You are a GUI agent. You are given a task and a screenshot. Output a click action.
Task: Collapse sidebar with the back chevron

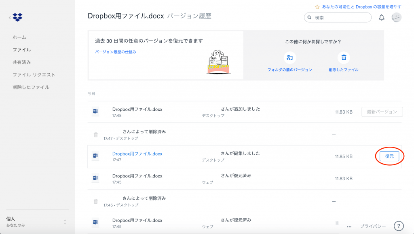tap(10, 18)
